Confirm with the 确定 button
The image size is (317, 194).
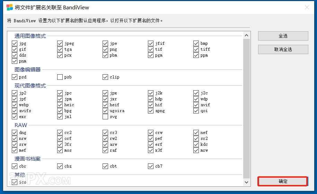(x=283, y=181)
